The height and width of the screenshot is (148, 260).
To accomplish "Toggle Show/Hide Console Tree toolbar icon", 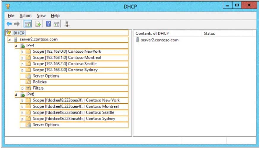I will pyautogui.click(x=28, y=24).
